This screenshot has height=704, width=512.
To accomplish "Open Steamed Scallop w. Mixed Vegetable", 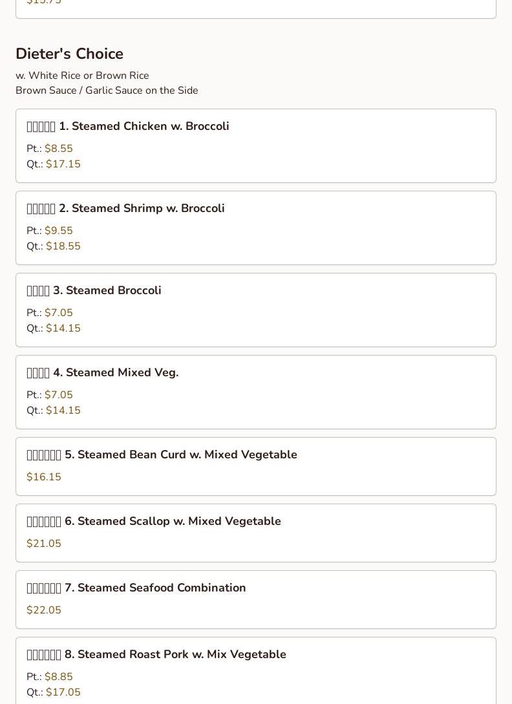I will click(256, 533).
